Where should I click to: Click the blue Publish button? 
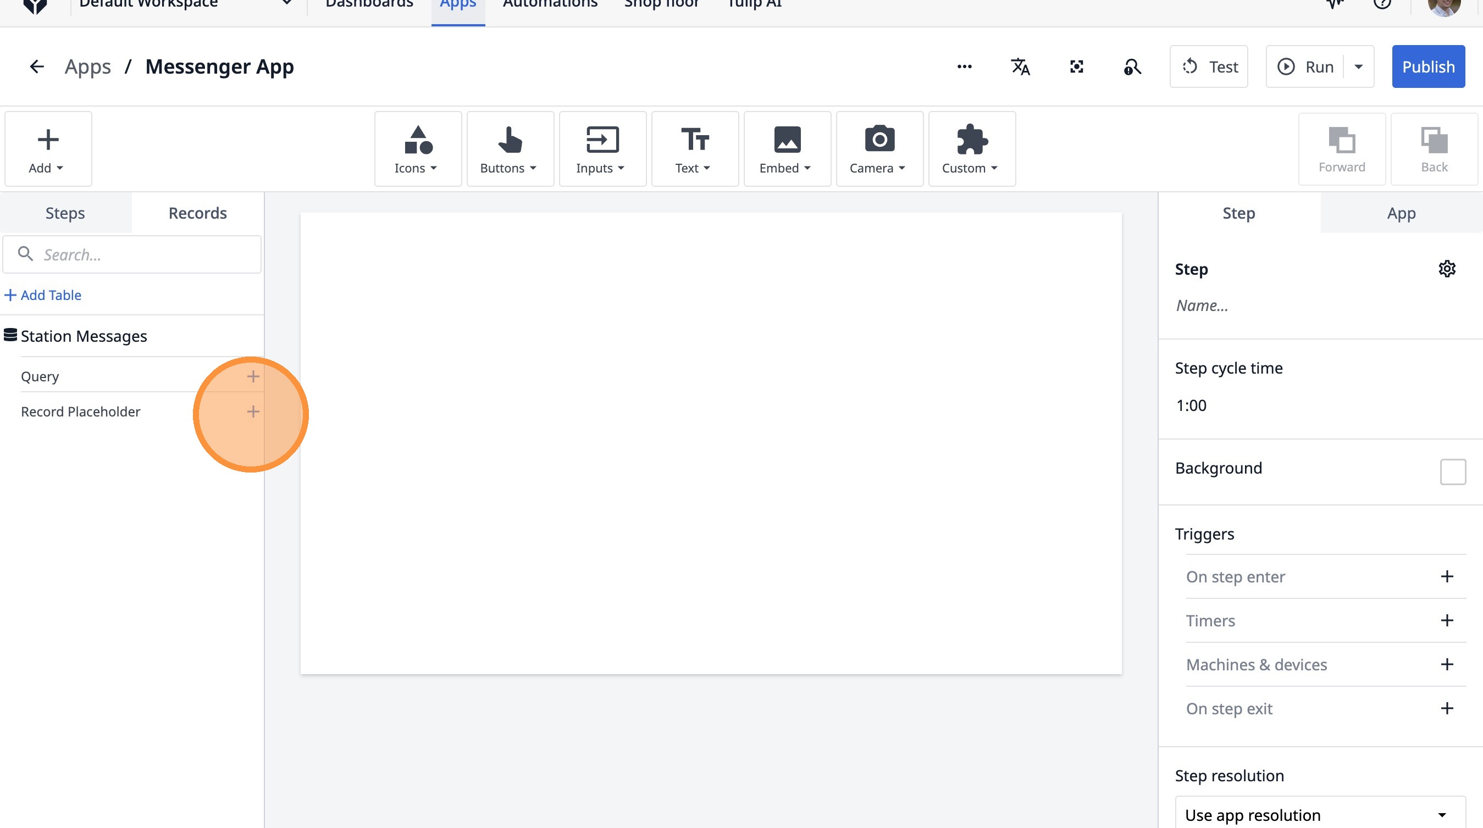tap(1427, 66)
